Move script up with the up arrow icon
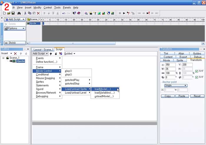Screen dimensions: 206x145 pyautogui.click(x=51, y=54)
